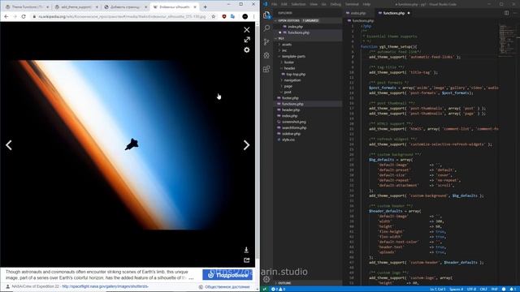Viewport: 520px width, 292px height.
Task: Click the Ln 7, Col cursor position indicator
Action: click(x=437, y=290)
